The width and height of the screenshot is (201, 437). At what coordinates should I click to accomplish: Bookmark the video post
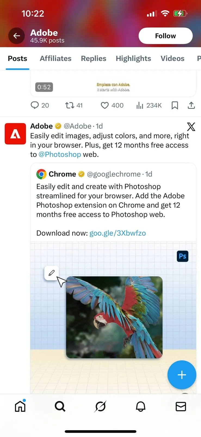(x=175, y=105)
